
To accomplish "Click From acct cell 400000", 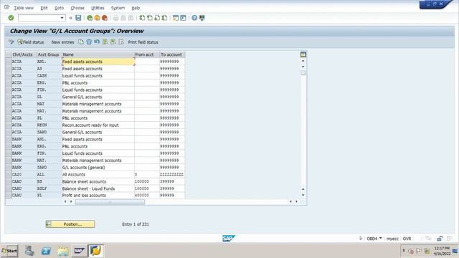I will tap(146, 195).
